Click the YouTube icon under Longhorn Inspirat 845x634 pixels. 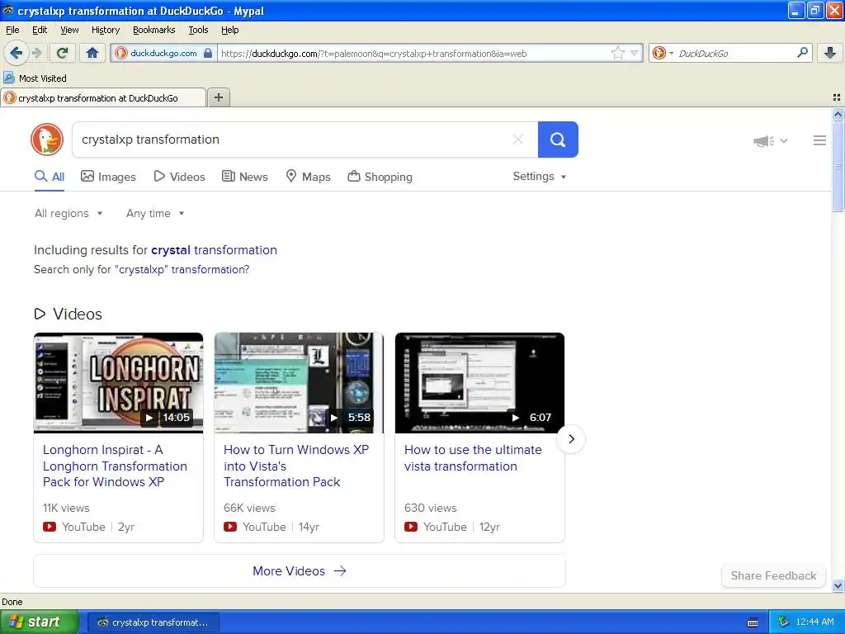point(50,527)
